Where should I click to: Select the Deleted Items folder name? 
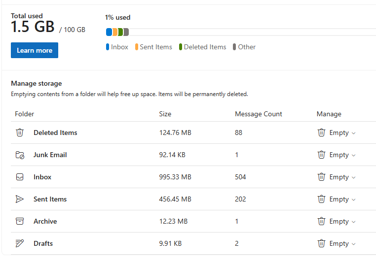click(55, 133)
